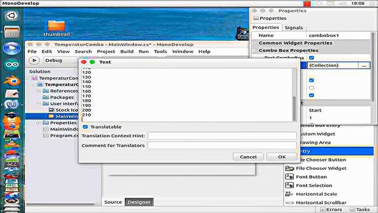Click the Comment for Translators field
The width and height of the screenshot is (378, 213).
pyautogui.click(x=222, y=146)
